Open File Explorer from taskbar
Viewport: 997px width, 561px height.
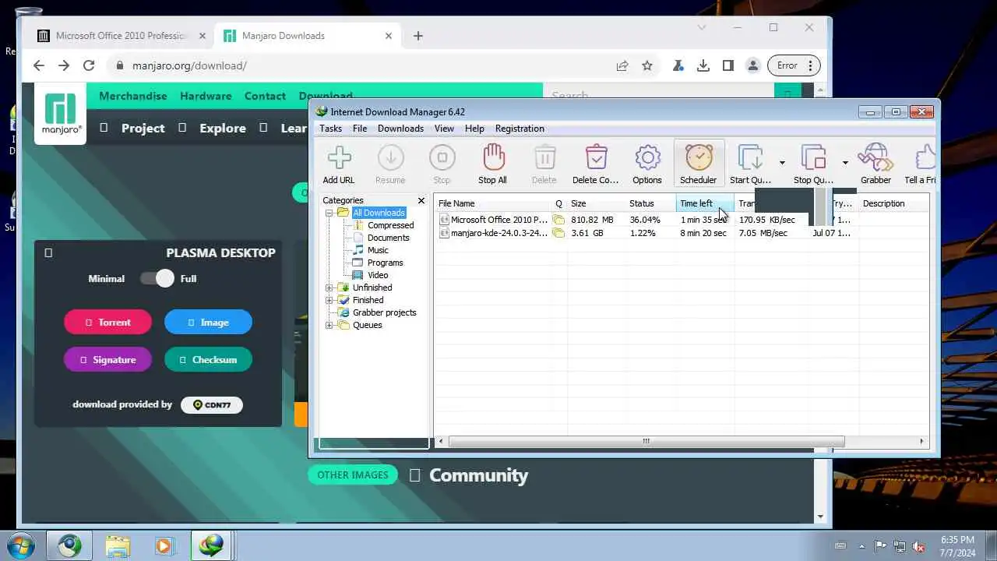pyautogui.click(x=118, y=545)
